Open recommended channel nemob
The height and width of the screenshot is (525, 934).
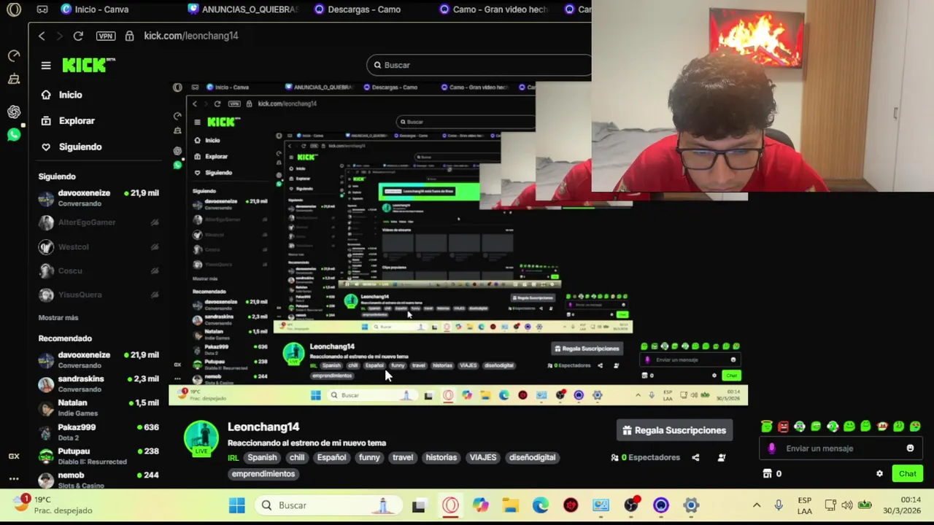pos(99,479)
